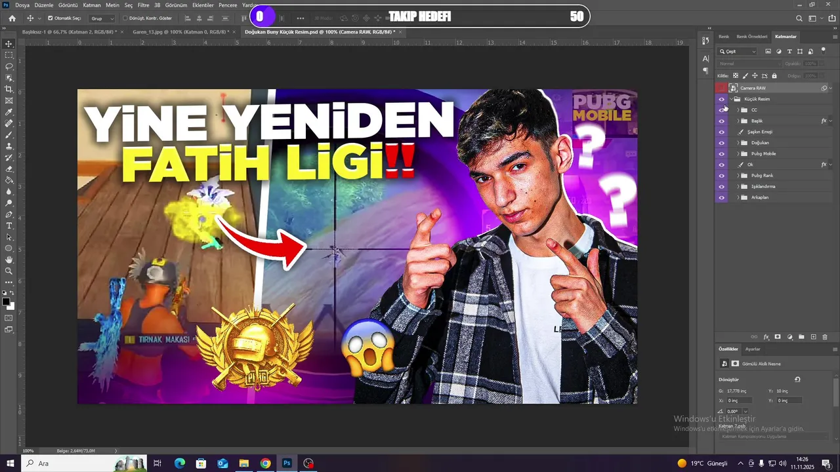Switch to the Ayarlar panel tab

pos(753,349)
